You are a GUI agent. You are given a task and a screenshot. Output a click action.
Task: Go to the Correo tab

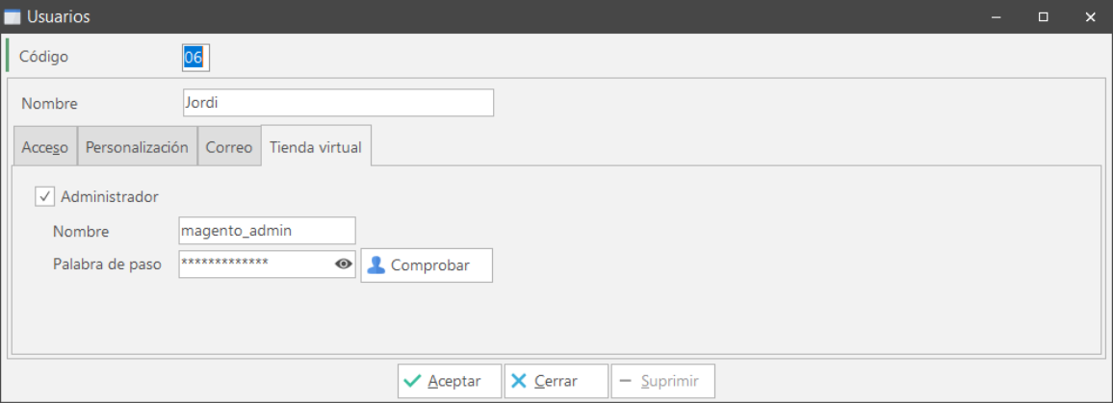tap(229, 147)
